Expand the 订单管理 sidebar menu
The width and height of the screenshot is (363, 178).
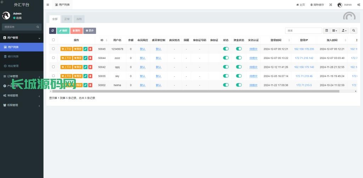pyautogui.click(x=21, y=76)
